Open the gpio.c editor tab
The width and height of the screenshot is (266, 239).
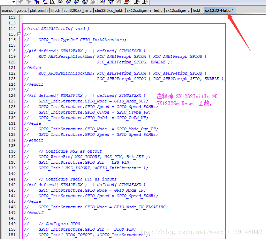point(22,10)
